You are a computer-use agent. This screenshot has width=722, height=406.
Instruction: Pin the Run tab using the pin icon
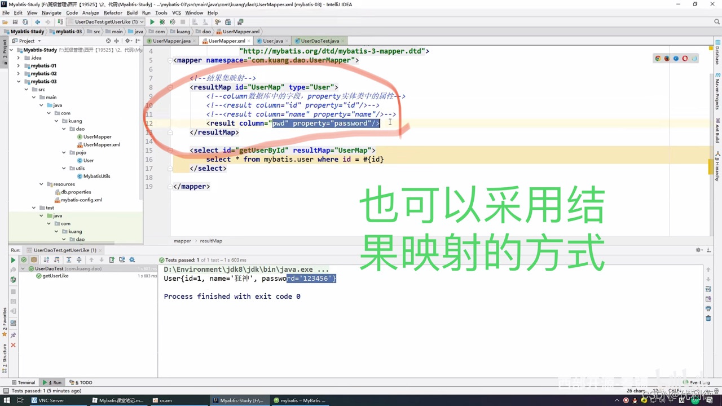[x=13, y=335]
